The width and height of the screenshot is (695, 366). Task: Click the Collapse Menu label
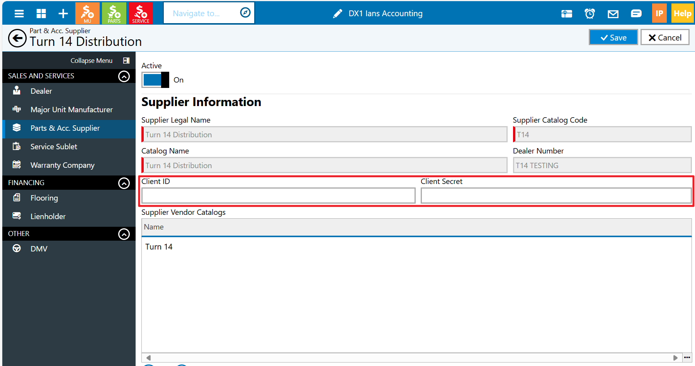[92, 61]
